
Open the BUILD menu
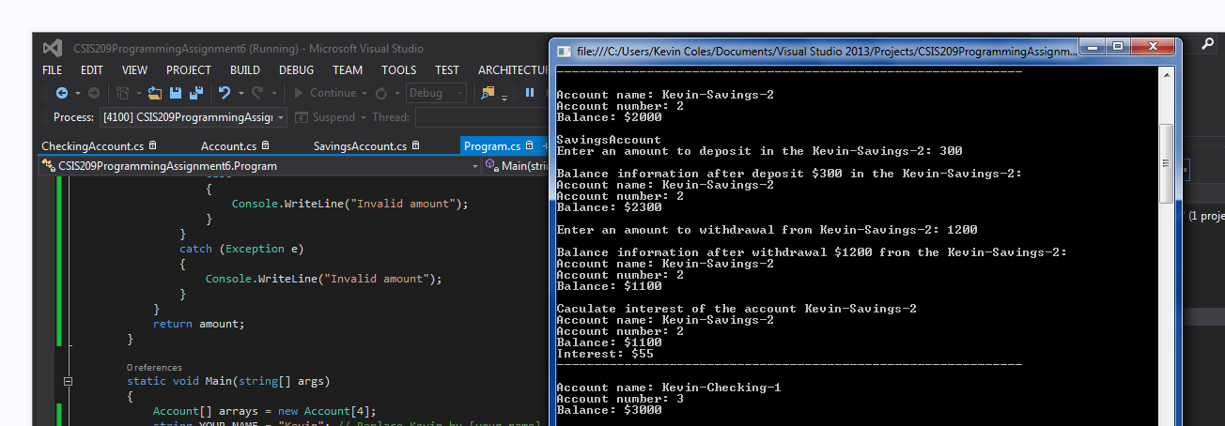(245, 70)
